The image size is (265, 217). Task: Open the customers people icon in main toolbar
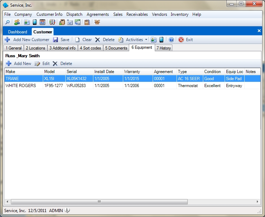click(x=17, y=22)
